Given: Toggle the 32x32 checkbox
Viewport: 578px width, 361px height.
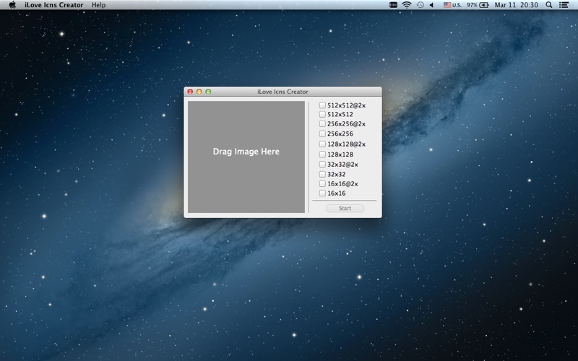Looking at the screenshot, I should [x=322, y=174].
